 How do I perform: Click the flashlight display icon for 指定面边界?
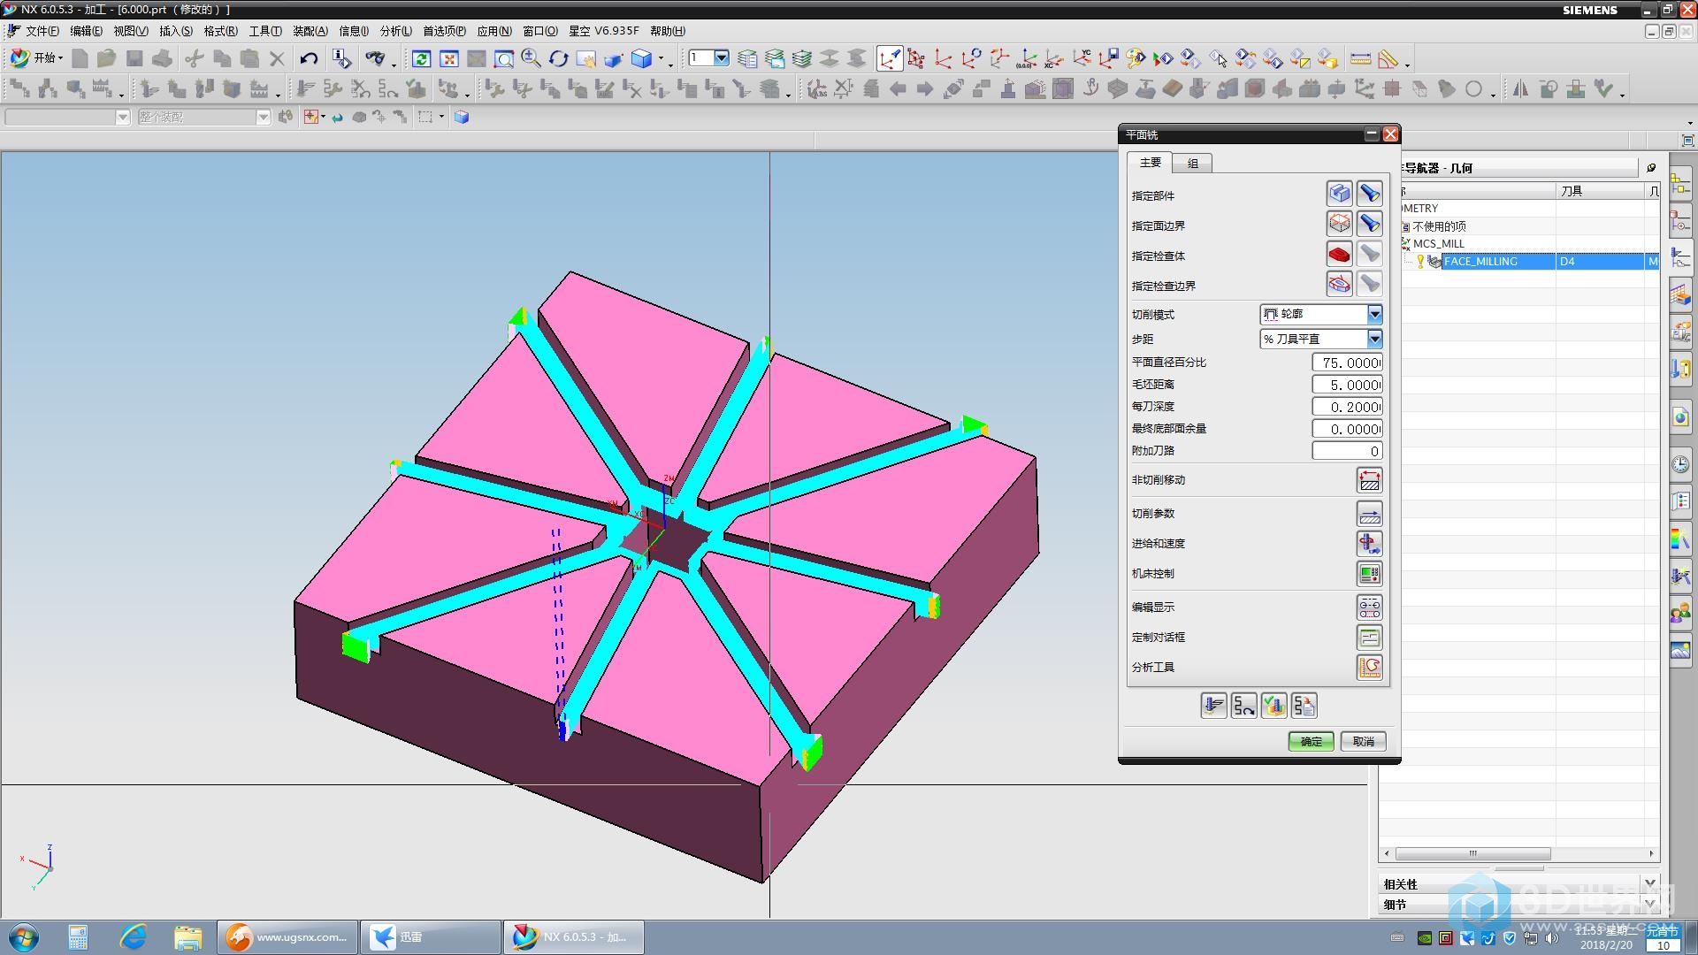tap(1370, 224)
